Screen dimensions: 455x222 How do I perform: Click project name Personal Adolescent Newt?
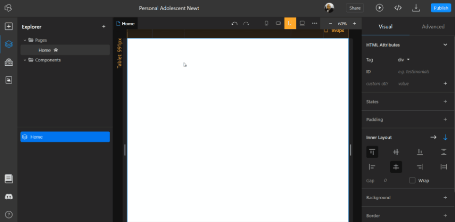point(169,8)
